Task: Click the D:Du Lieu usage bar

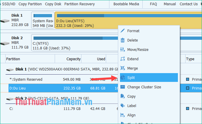Action: pyautogui.click(x=129, y=15)
